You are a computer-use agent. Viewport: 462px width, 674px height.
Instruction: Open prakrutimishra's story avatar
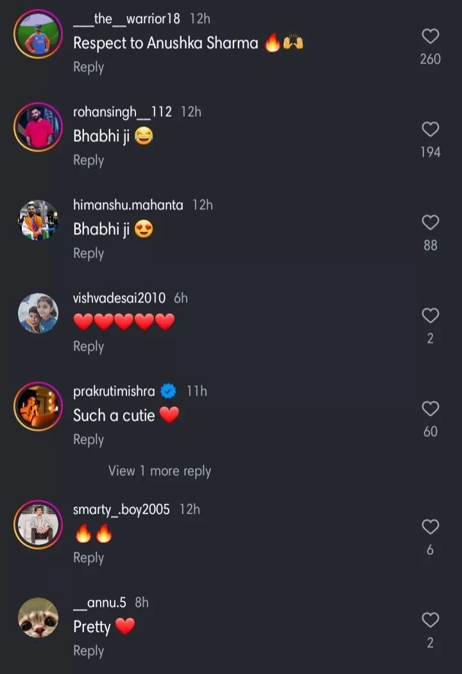pyautogui.click(x=38, y=406)
